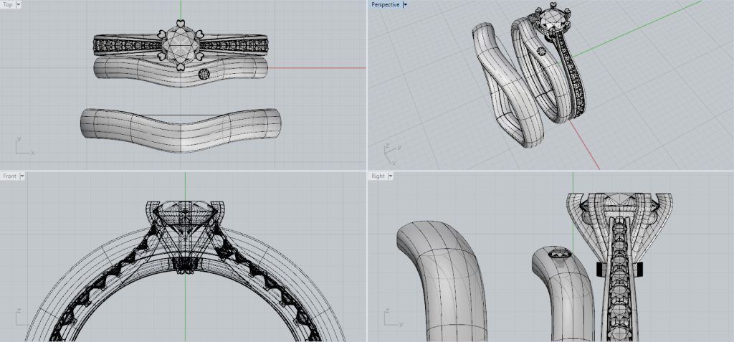
Task: Select the center diamond in Top view
Action: point(181,45)
